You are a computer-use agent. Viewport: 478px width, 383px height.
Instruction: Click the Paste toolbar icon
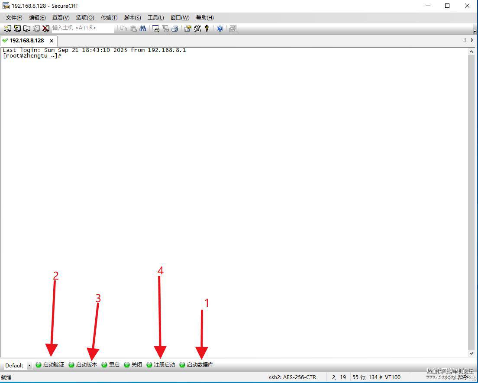click(x=133, y=28)
